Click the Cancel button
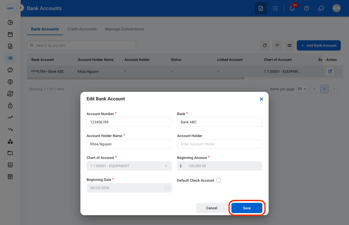 coord(212,208)
